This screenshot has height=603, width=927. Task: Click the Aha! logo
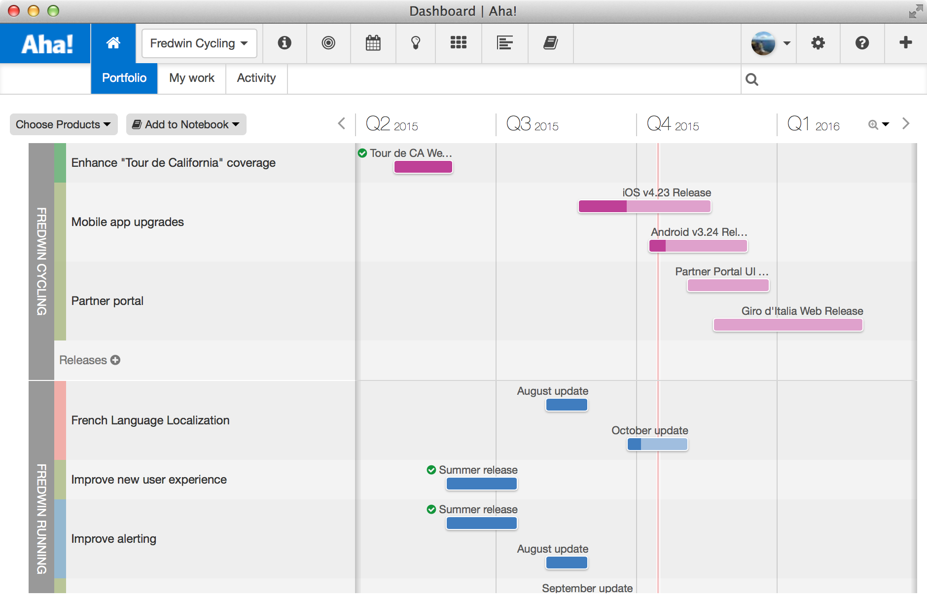coord(46,43)
